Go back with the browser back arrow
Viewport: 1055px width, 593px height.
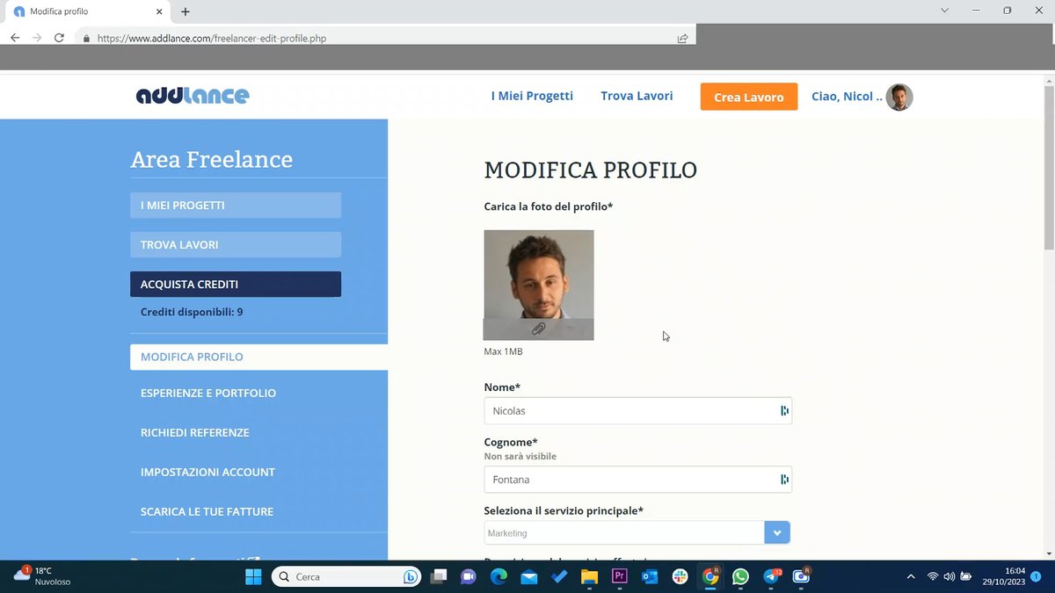(x=15, y=38)
